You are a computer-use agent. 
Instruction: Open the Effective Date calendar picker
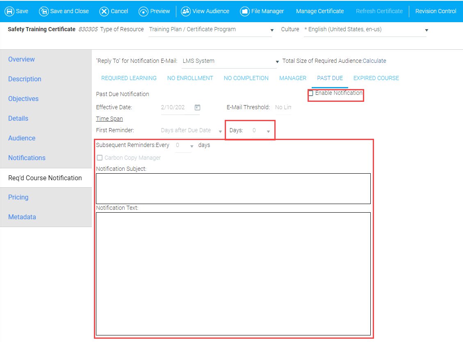(197, 108)
